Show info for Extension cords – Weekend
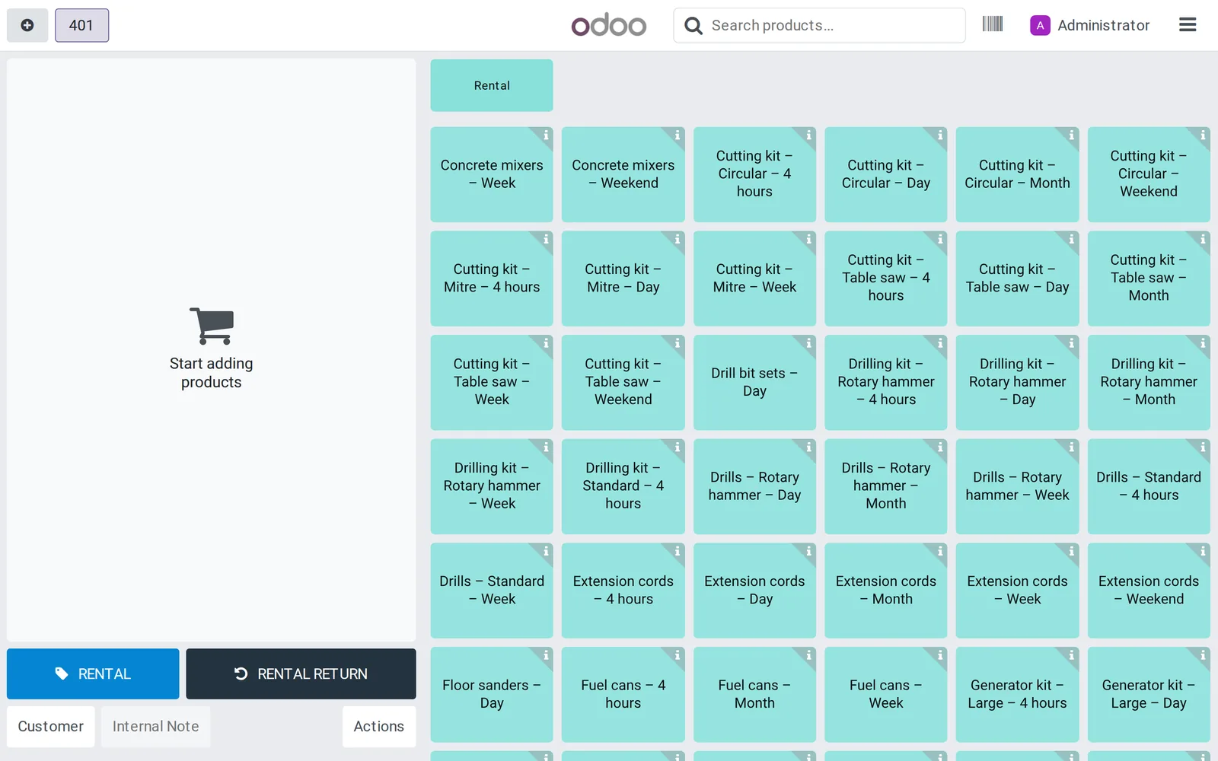 1203,551
